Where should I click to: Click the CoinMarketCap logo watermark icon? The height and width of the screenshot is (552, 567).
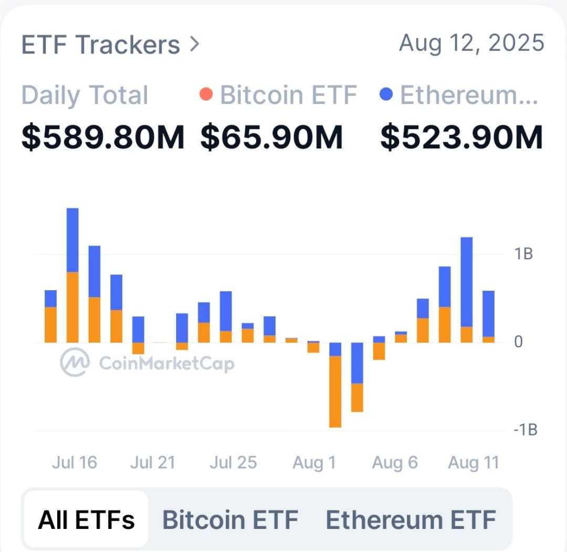tap(72, 363)
